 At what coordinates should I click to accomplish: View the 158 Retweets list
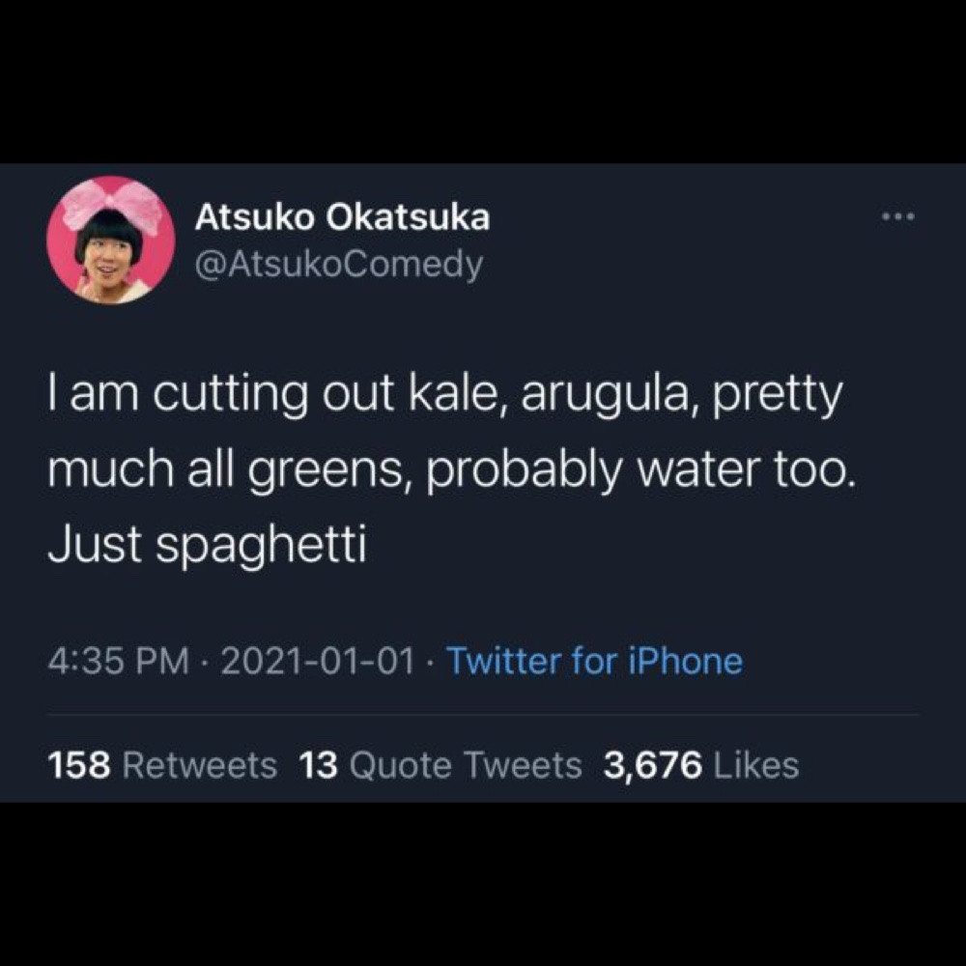click(x=161, y=765)
